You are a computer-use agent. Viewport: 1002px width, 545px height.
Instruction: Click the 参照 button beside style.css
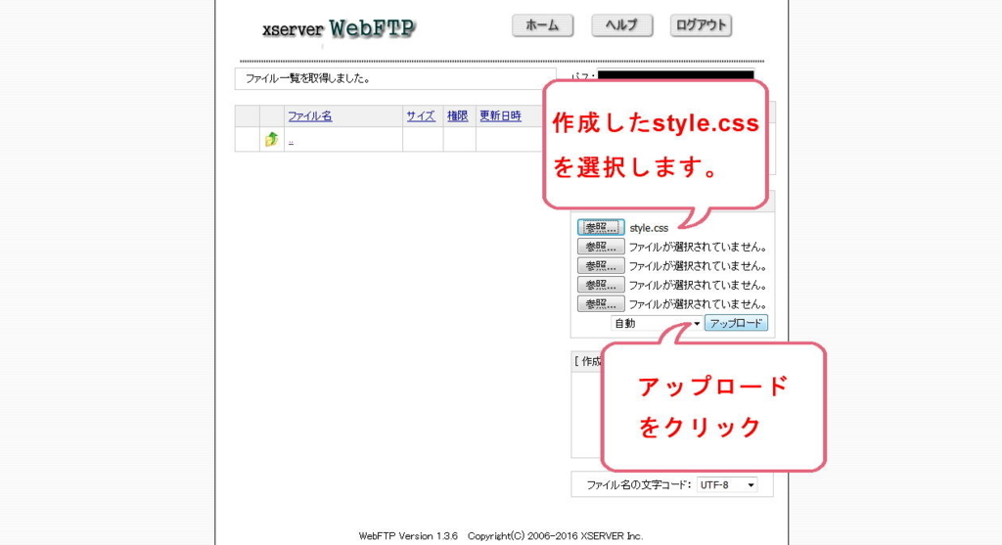click(x=601, y=227)
